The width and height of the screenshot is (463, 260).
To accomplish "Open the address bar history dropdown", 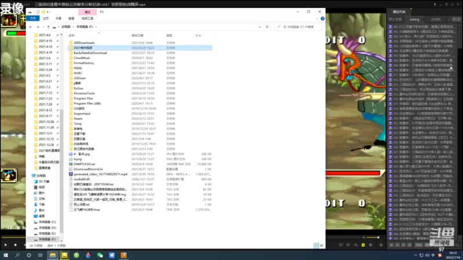I will 259,27.
